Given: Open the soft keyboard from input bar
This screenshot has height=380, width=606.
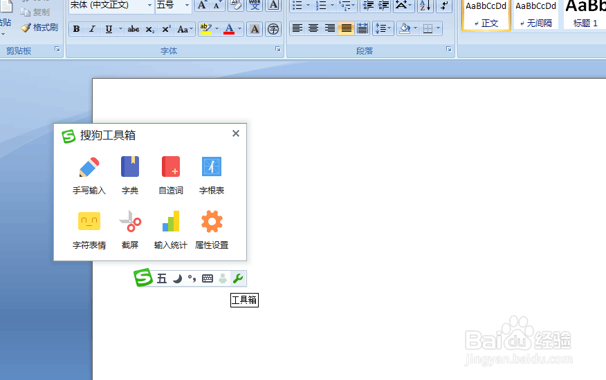Looking at the screenshot, I should pos(208,278).
